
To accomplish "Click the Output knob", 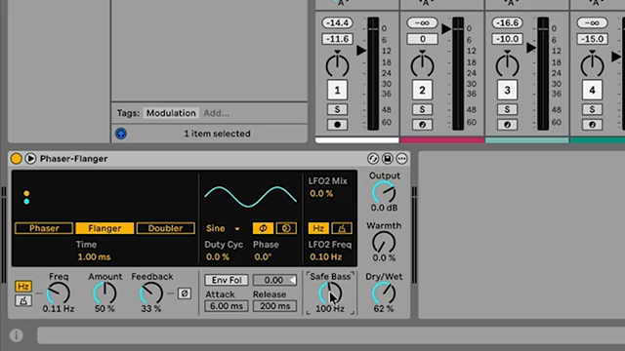I will [x=384, y=193].
